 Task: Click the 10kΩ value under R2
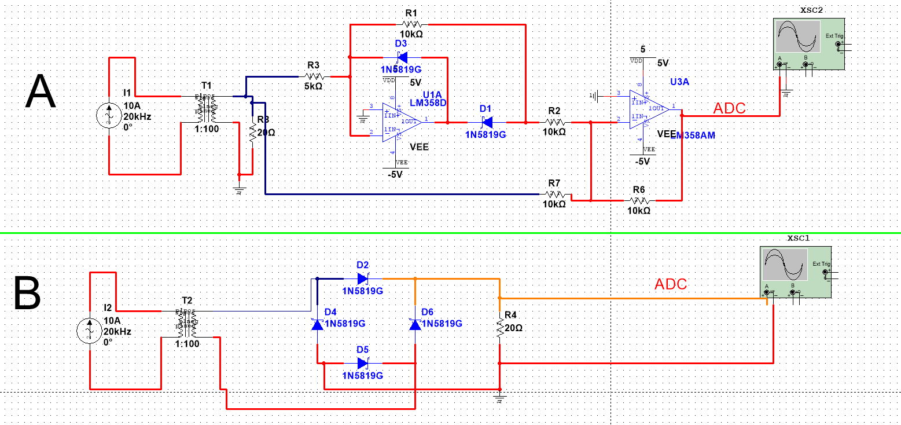tap(554, 133)
